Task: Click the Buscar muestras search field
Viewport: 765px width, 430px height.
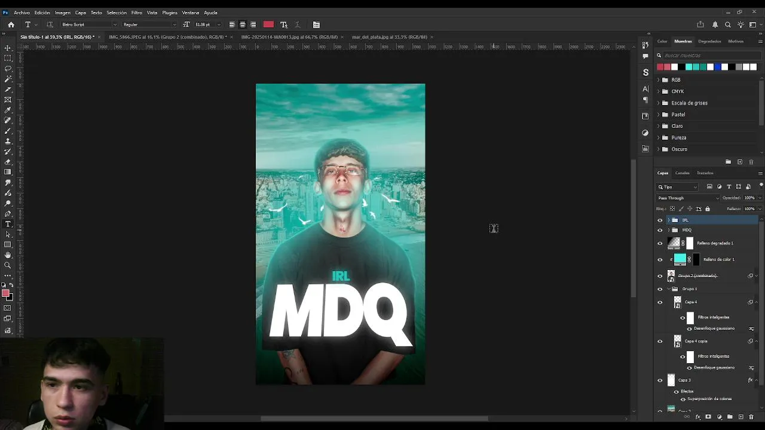Action: pos(708,56)
